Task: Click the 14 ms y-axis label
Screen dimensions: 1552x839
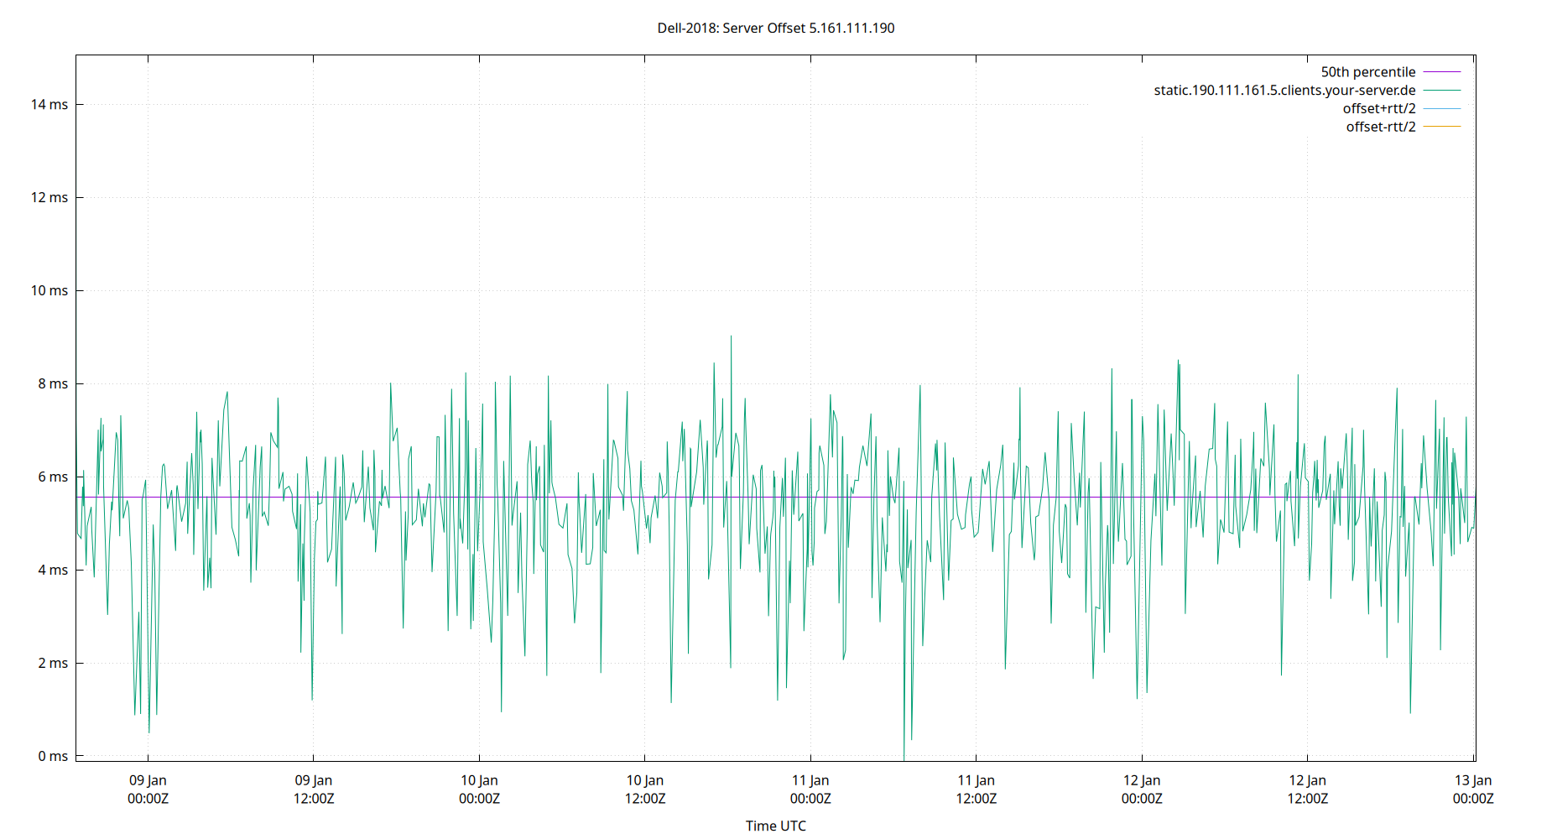Action: click(x=51, y=104)
